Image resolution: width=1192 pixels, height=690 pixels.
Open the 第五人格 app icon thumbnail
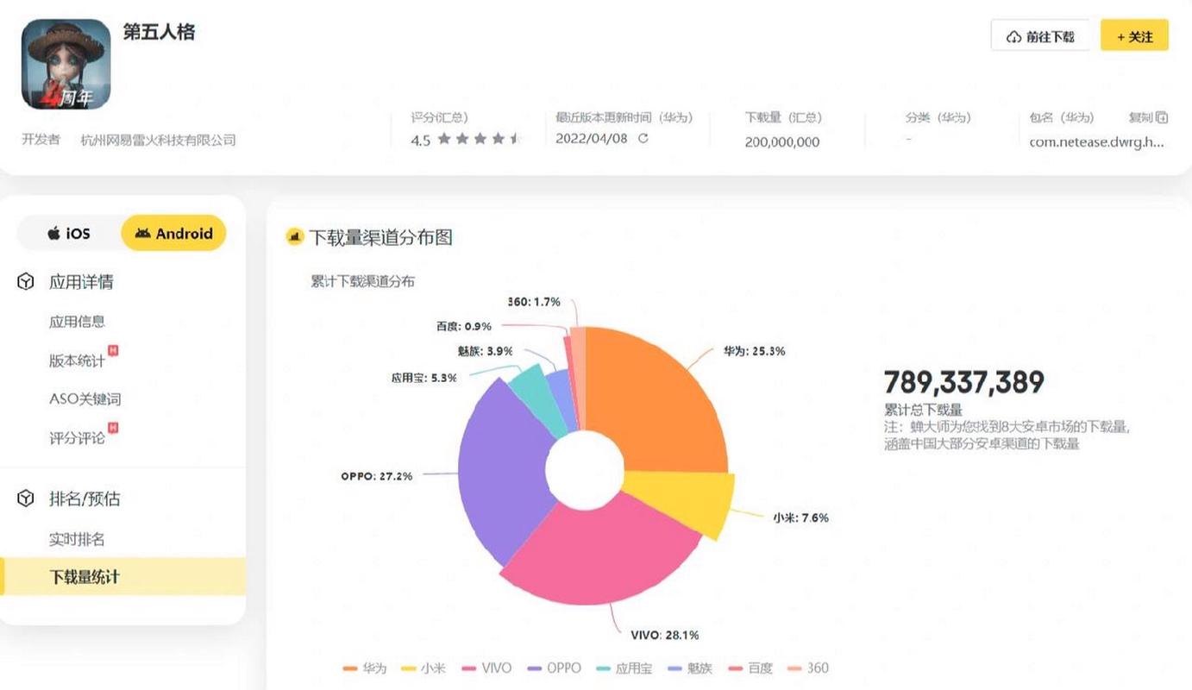[66, 65]
